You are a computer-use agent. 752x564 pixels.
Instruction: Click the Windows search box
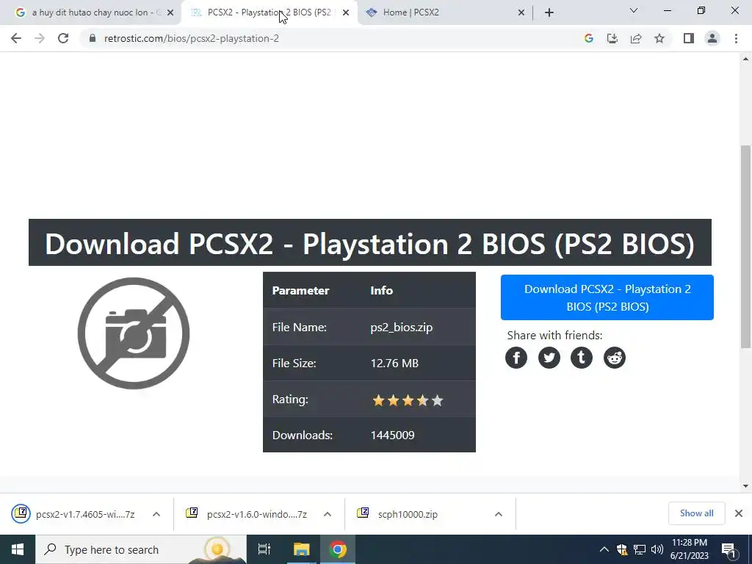(141, 549)
